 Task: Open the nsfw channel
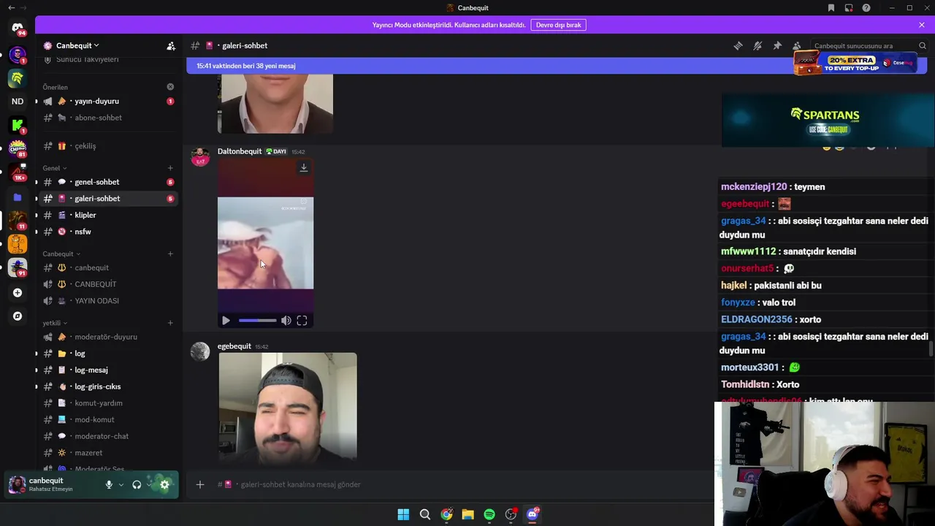[108, 232]
